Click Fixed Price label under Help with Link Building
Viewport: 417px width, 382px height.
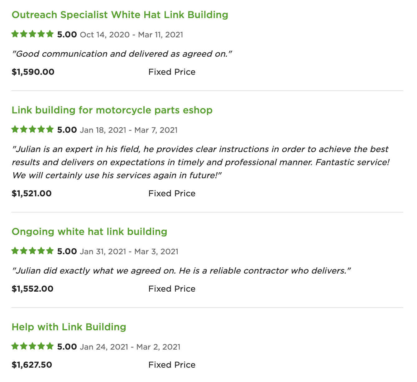click(172, 365)
